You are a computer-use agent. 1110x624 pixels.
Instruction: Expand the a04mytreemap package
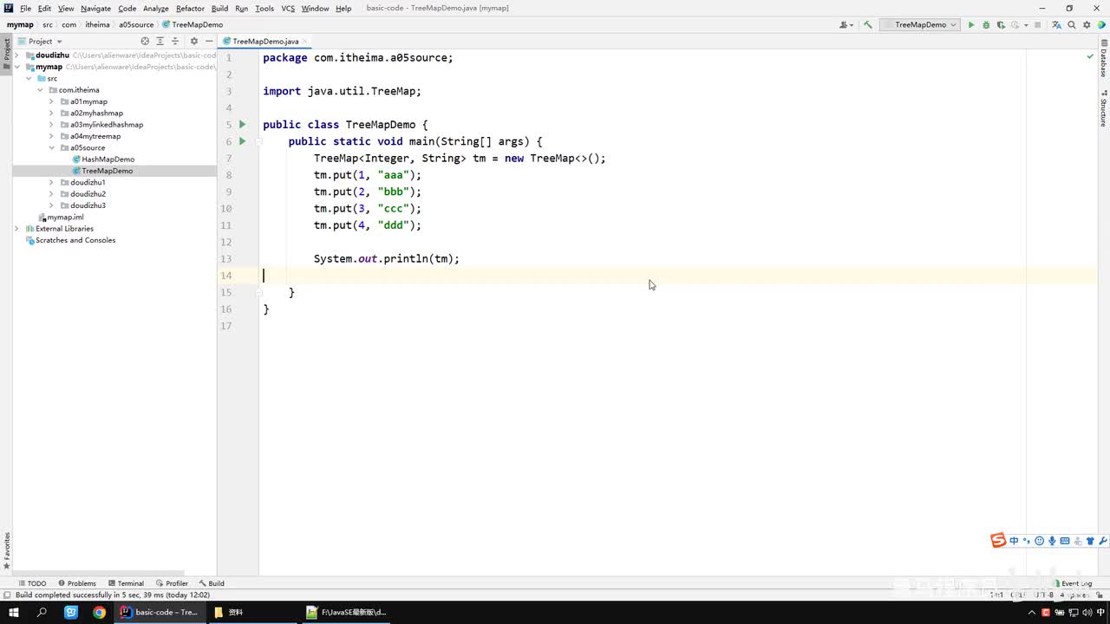[51, 136]
